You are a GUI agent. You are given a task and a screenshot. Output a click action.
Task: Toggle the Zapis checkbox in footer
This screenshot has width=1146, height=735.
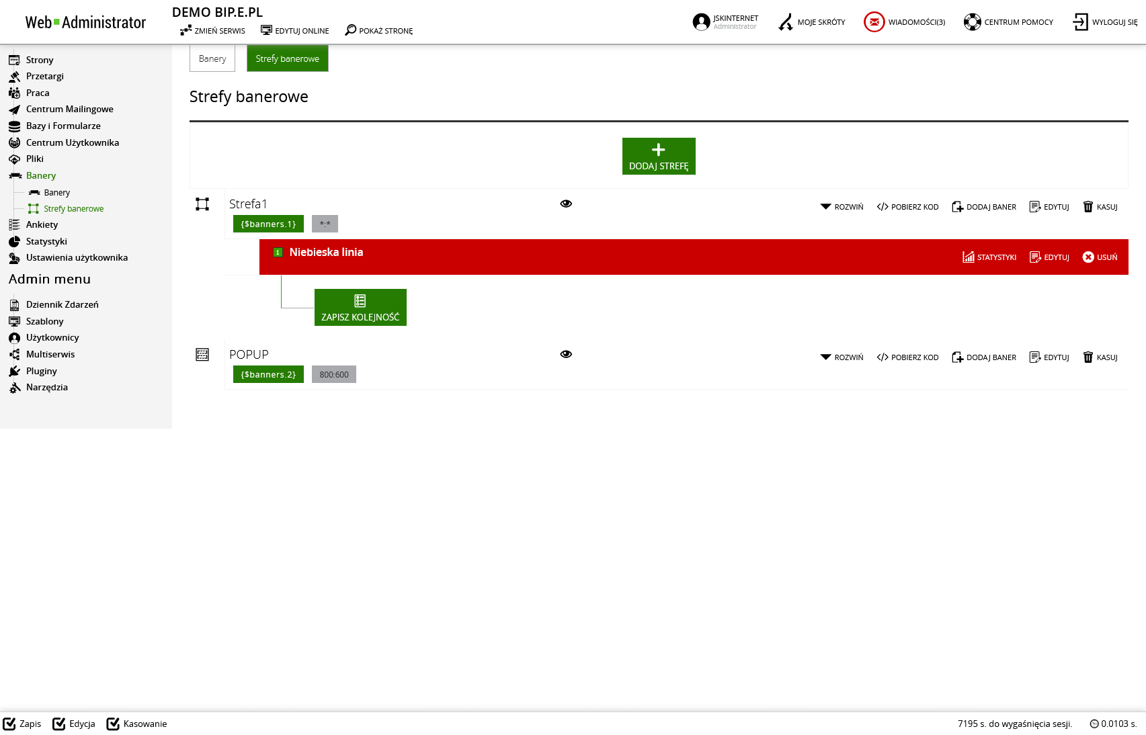[x=9, y=724]
